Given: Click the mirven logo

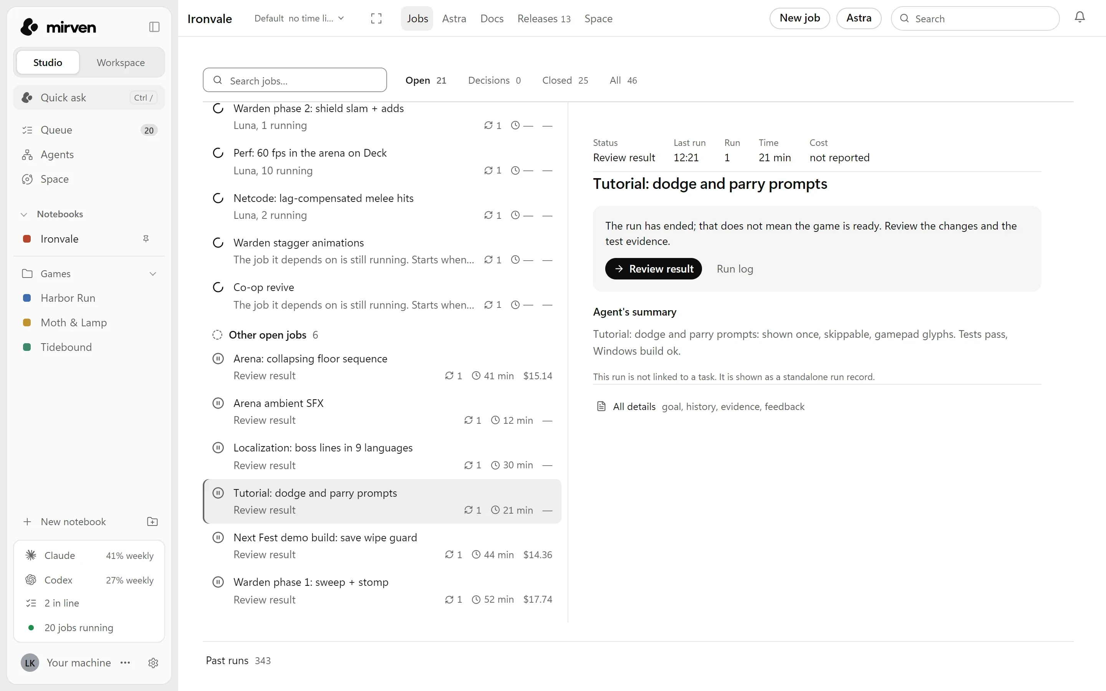Looking at the screenshot, I should point(58,27).
